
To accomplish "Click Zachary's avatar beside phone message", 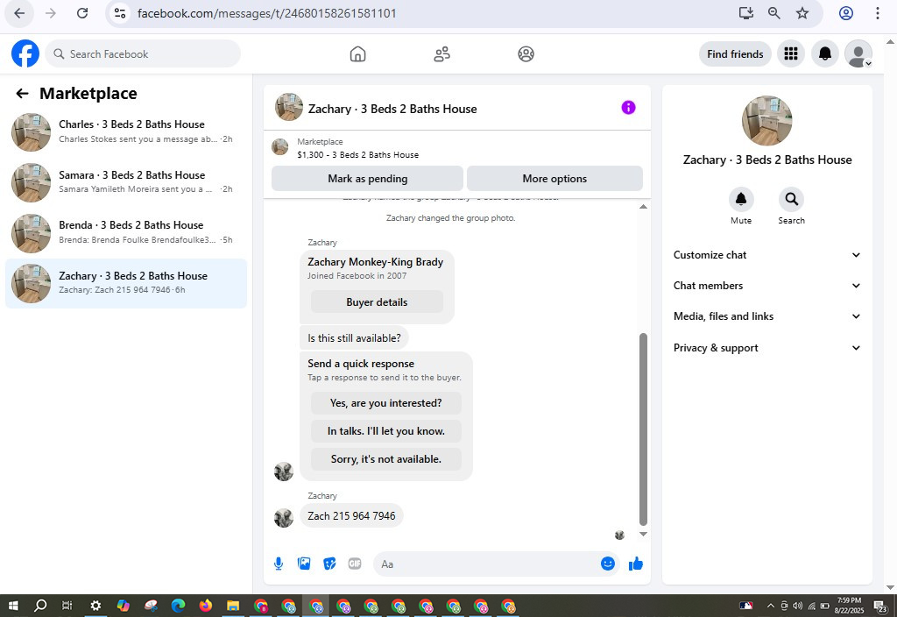I will click(x=284, y=517).
